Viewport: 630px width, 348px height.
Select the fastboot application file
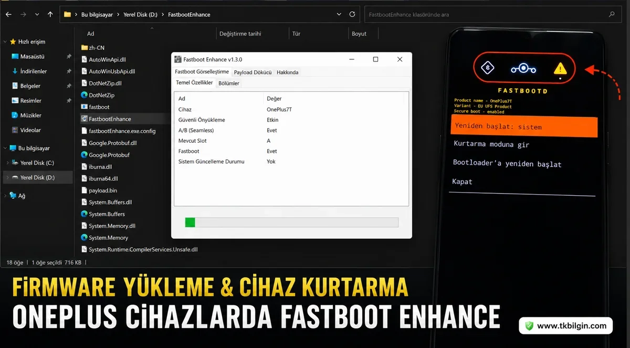tap(95, 107)
